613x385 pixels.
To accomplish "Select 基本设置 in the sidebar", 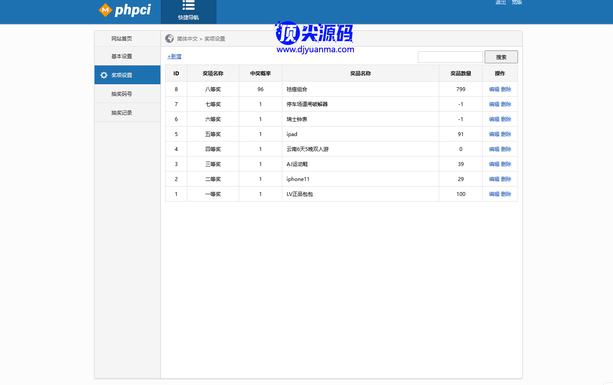I will click(x=121, y=56).
